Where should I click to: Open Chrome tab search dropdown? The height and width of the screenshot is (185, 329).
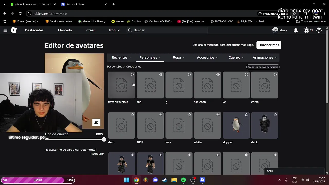click(x=4, y=4)
